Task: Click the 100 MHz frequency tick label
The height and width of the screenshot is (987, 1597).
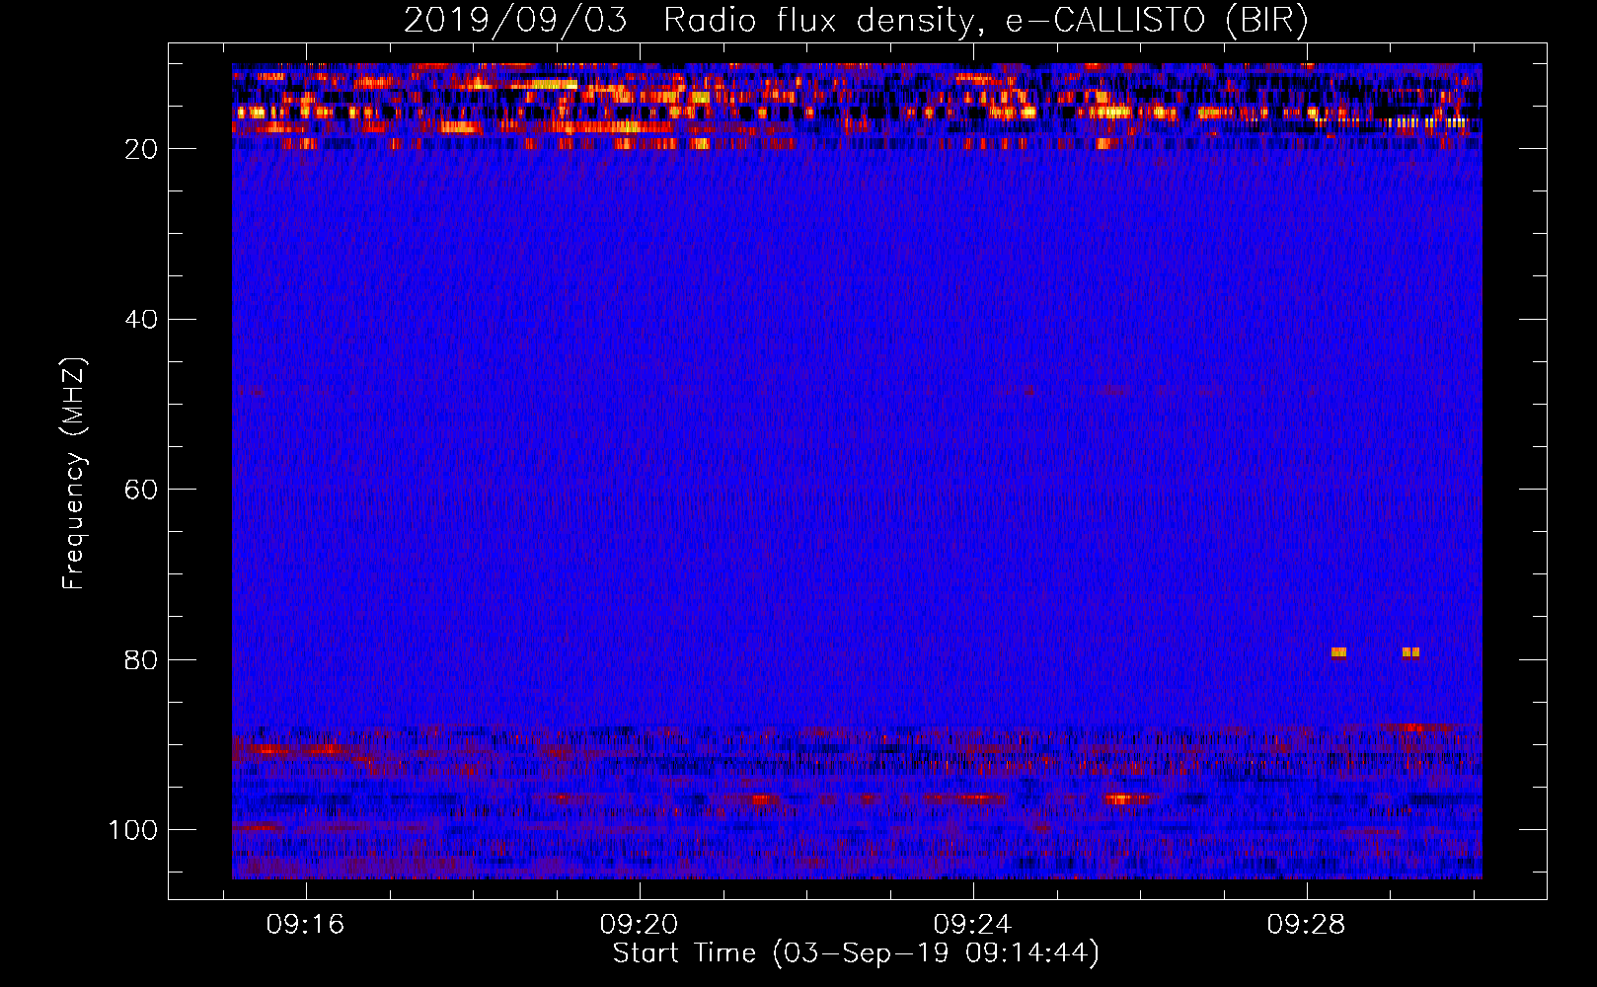Action: (x=133, y=831)
